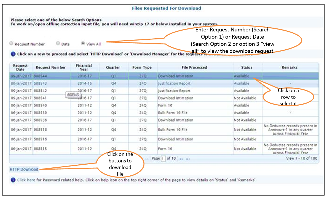Click the File Processed column header

pos(194,67)
